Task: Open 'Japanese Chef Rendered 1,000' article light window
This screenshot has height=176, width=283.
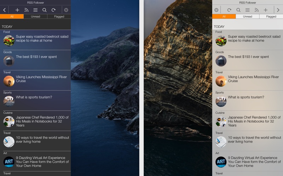Action: click(x=254, y=121)
